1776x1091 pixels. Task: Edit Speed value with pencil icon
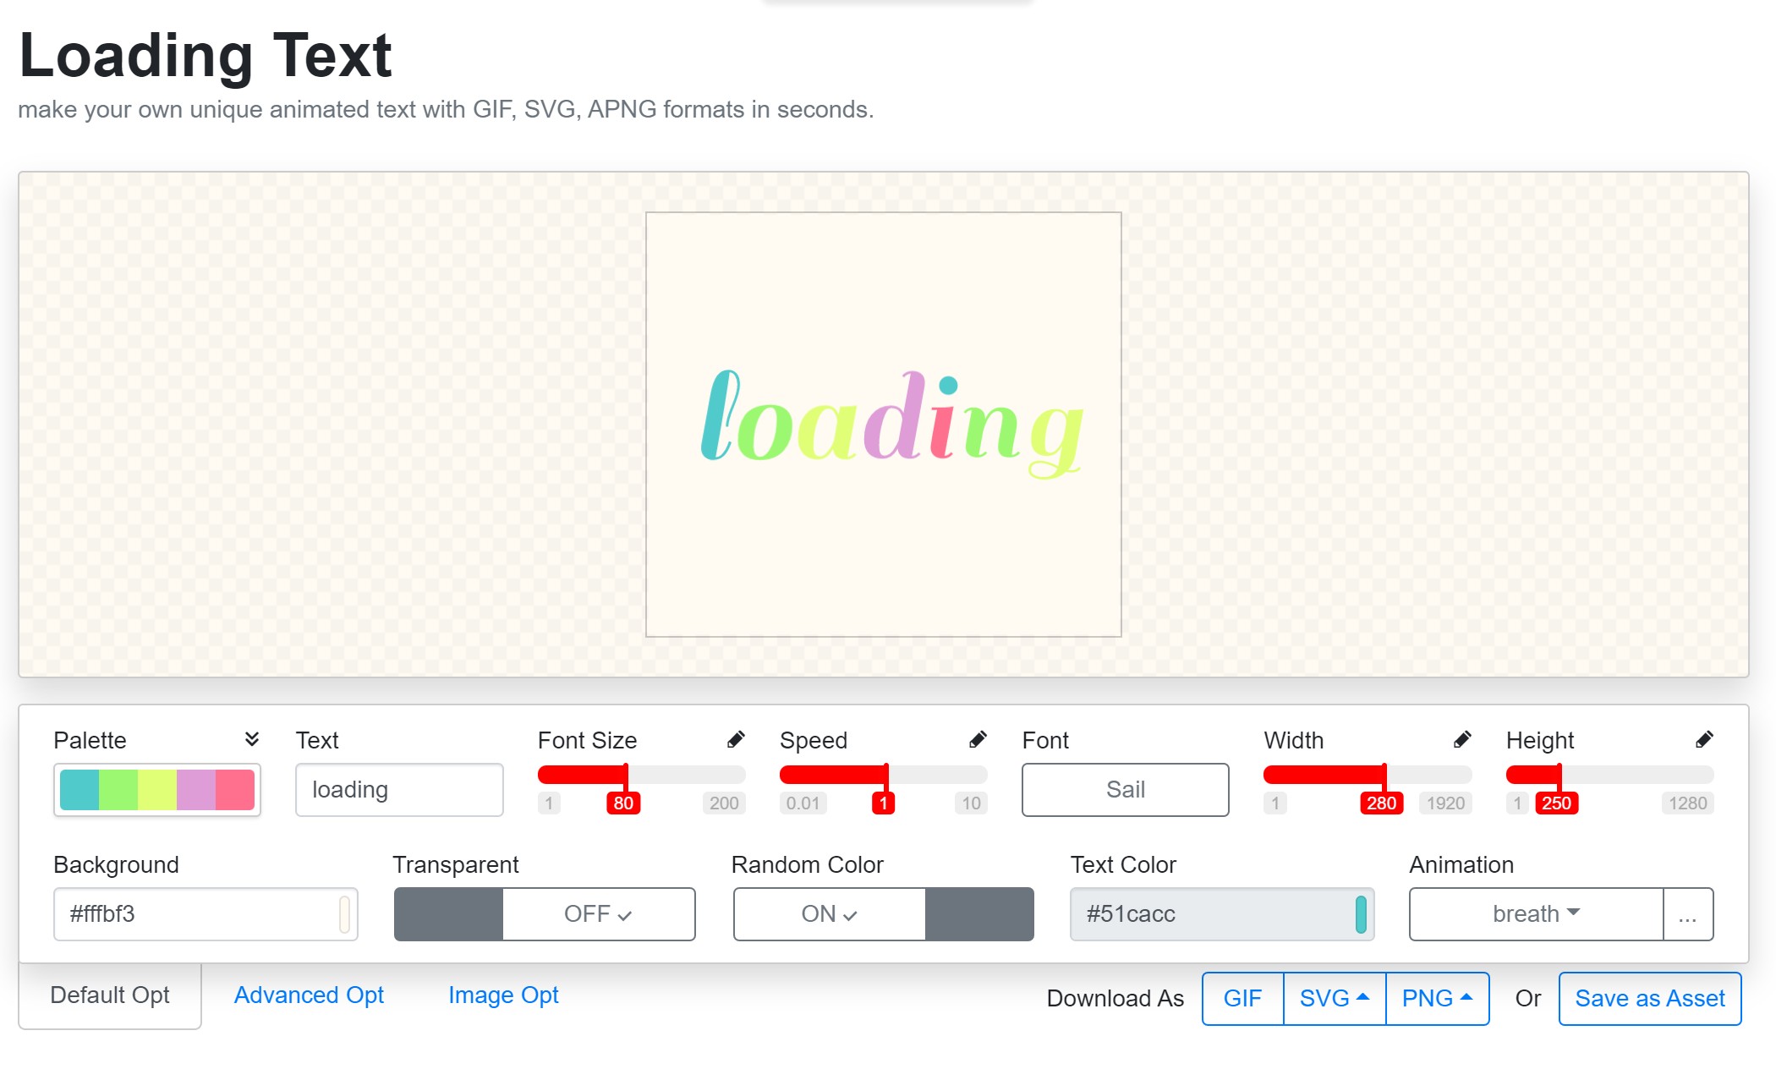click(x=978, y=740)
